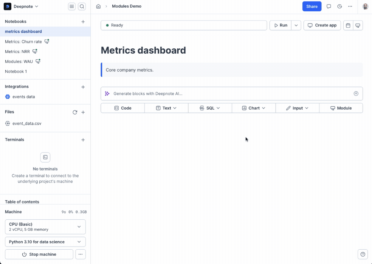The image size is (372, 264).
Task: Refresh the Files section
Action: 75,112
